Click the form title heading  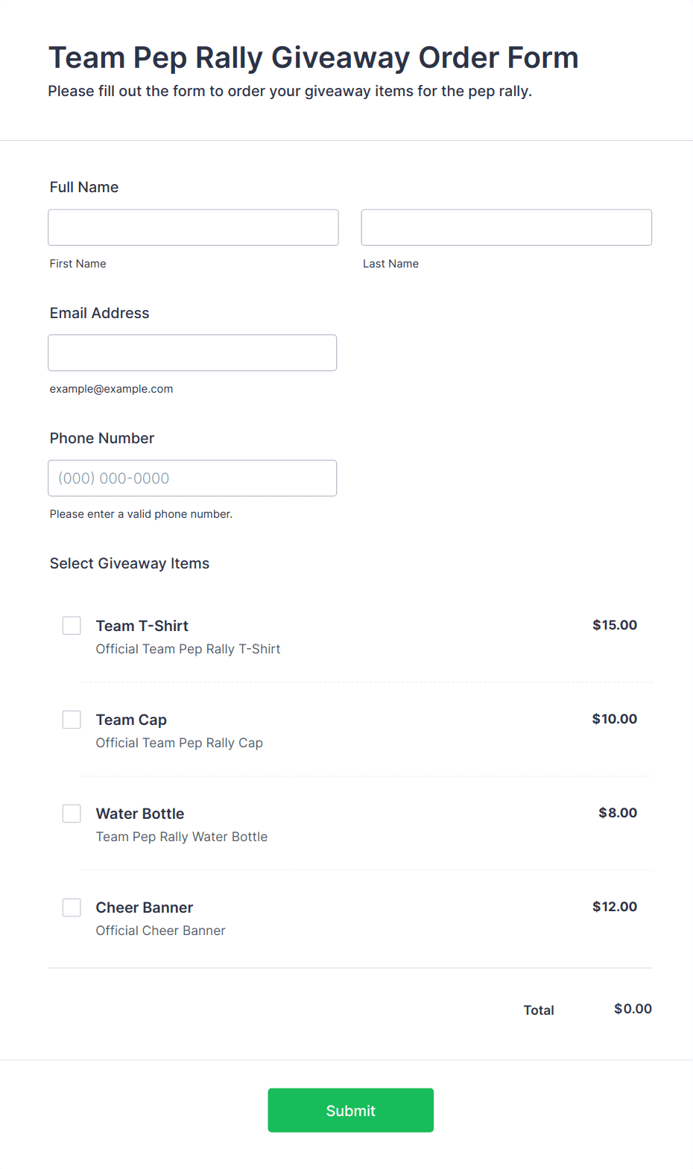(x=314, y=57)
